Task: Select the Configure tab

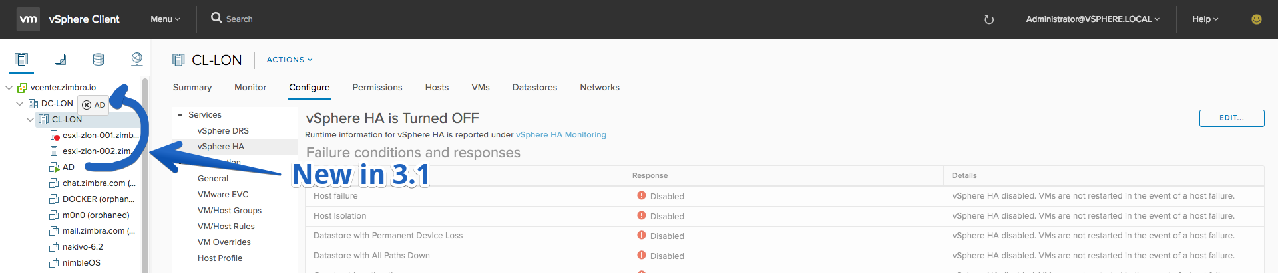Action: click(x=310, y=87)
